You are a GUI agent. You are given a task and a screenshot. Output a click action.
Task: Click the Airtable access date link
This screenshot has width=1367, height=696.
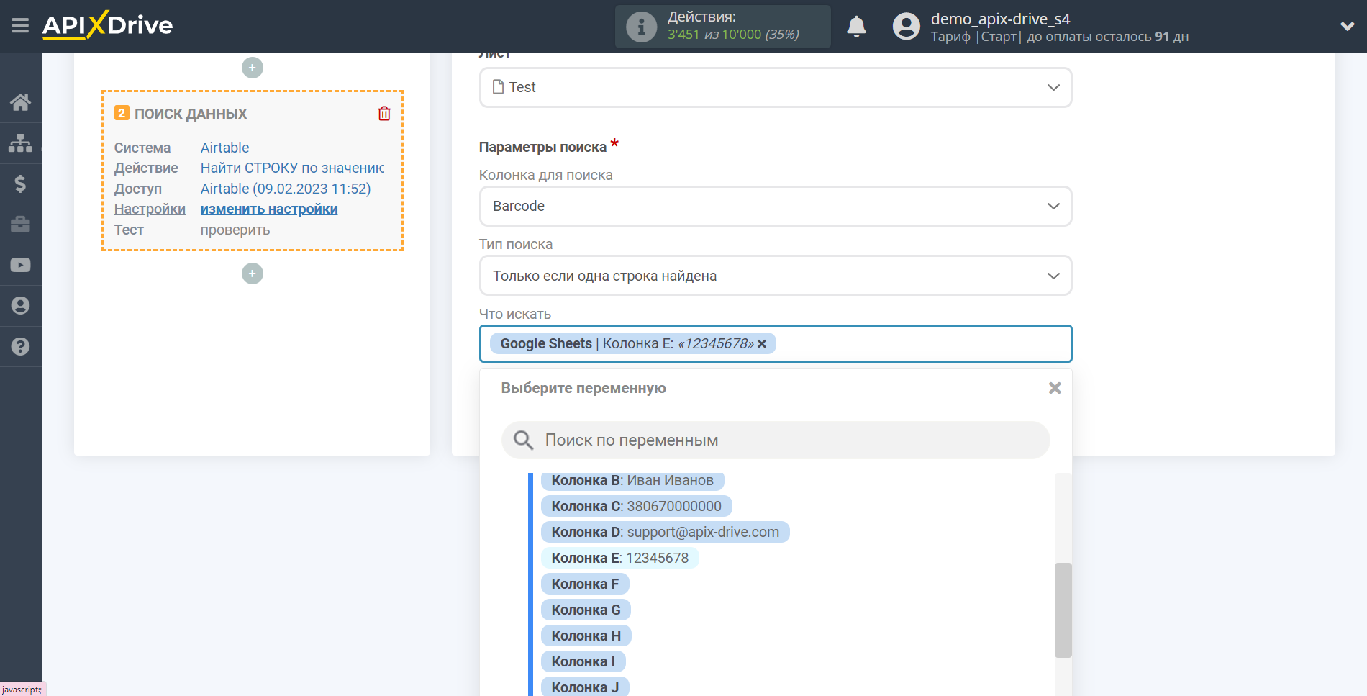[286, 189]
